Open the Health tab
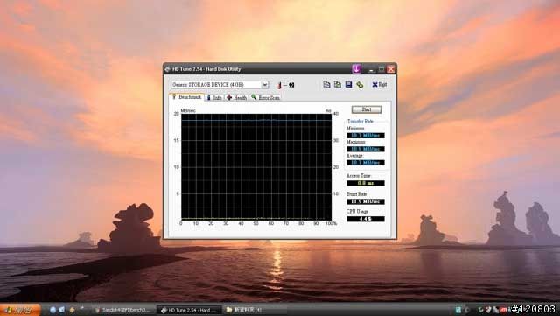 pos(237,97)
